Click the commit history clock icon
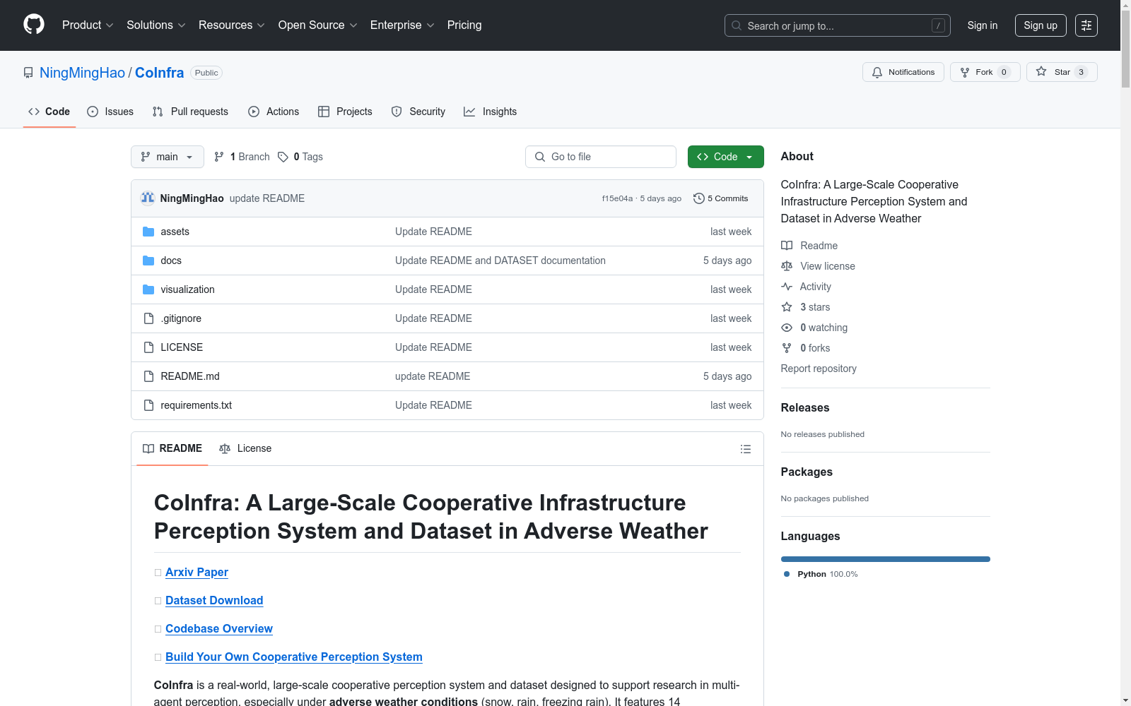Image resolution: width=1131 pixels, height=706 pixels. coord(699,198)
